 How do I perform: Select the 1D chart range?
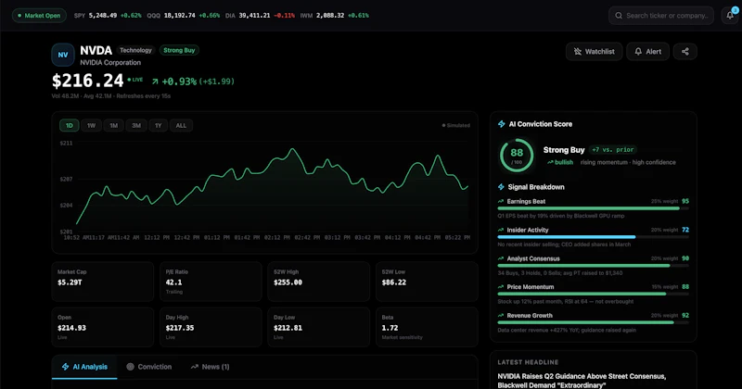click(x=69, y=125)
